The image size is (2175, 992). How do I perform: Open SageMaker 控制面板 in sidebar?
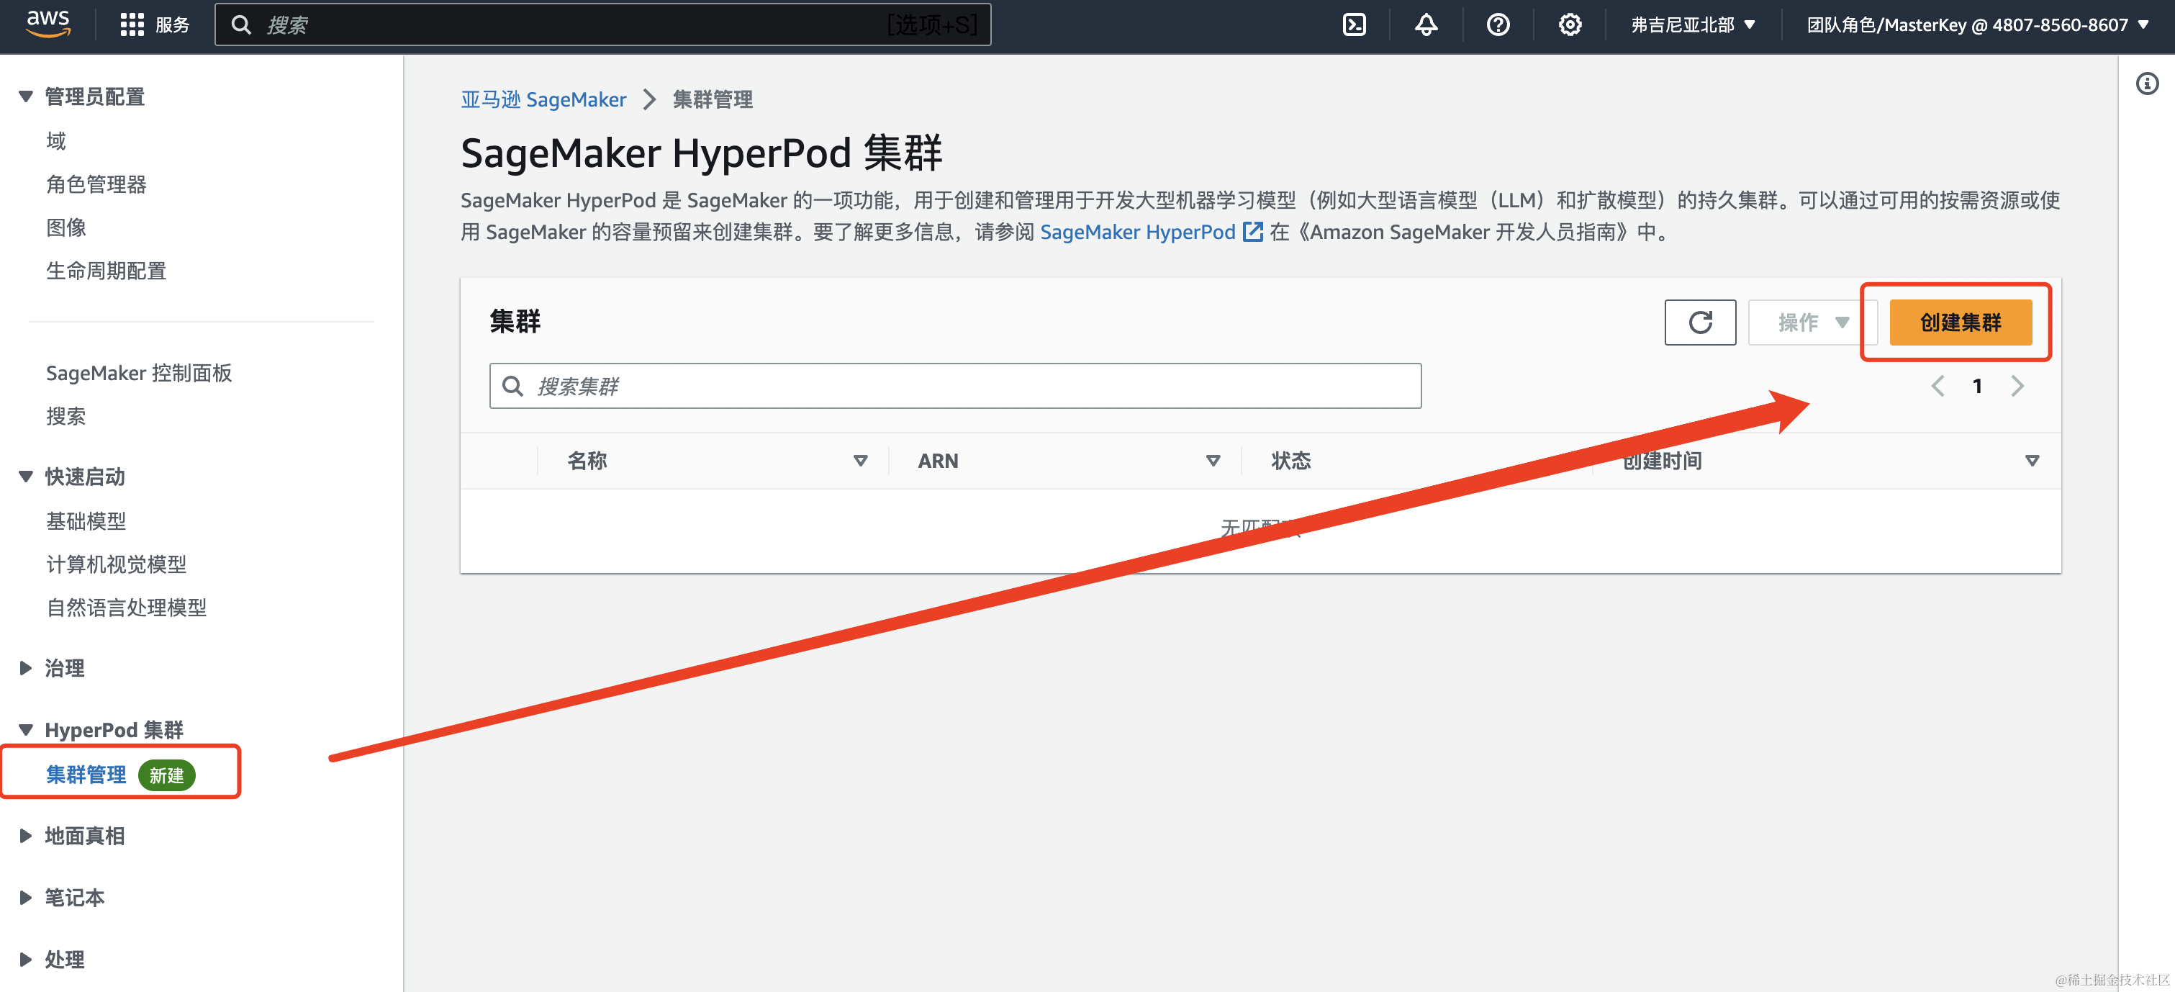[138, 373]
